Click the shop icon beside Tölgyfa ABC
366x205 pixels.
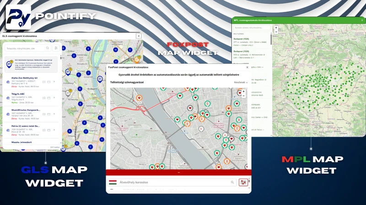point(8,98)
